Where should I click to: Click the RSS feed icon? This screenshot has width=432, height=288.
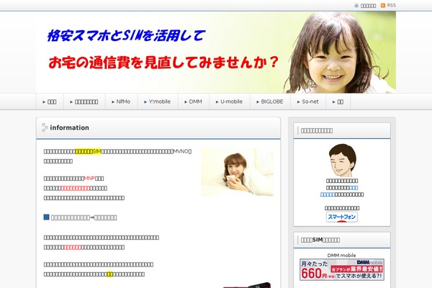[x=383, y=6]
